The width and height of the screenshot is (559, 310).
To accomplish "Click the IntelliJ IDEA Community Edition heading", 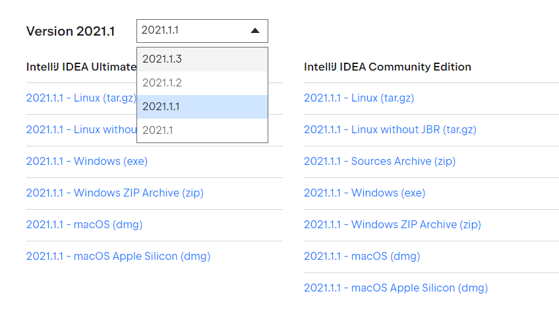I will 387,67.
